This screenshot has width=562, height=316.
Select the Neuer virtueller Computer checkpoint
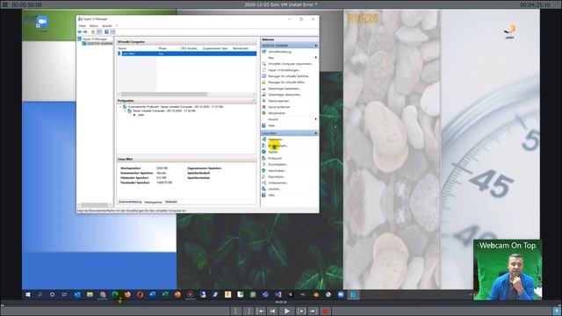164,111
